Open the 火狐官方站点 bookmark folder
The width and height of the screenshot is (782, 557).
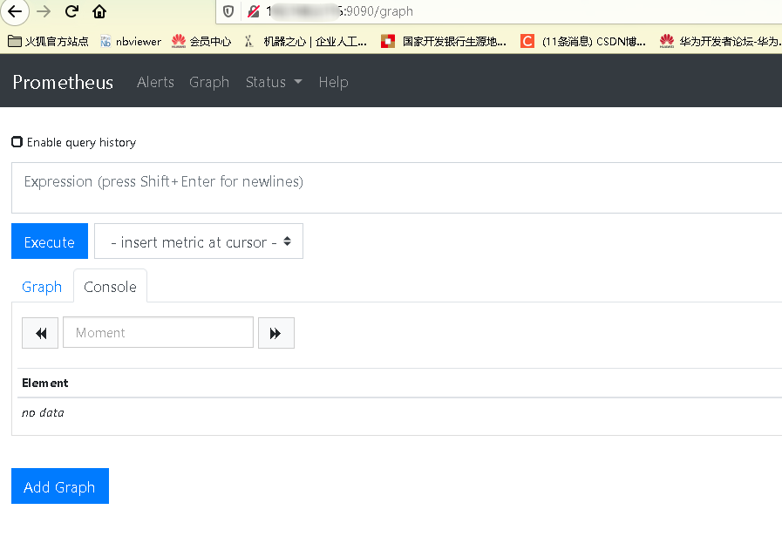(48, 41)
